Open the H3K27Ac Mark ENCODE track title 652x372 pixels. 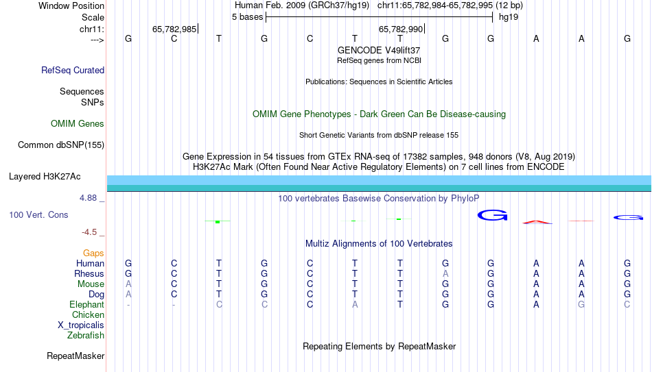coord(379,167)
